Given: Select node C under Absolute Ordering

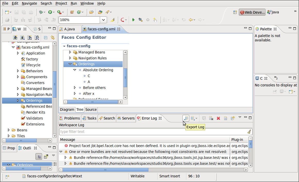Looking at the screenshot, I should (x=89, y=76).
